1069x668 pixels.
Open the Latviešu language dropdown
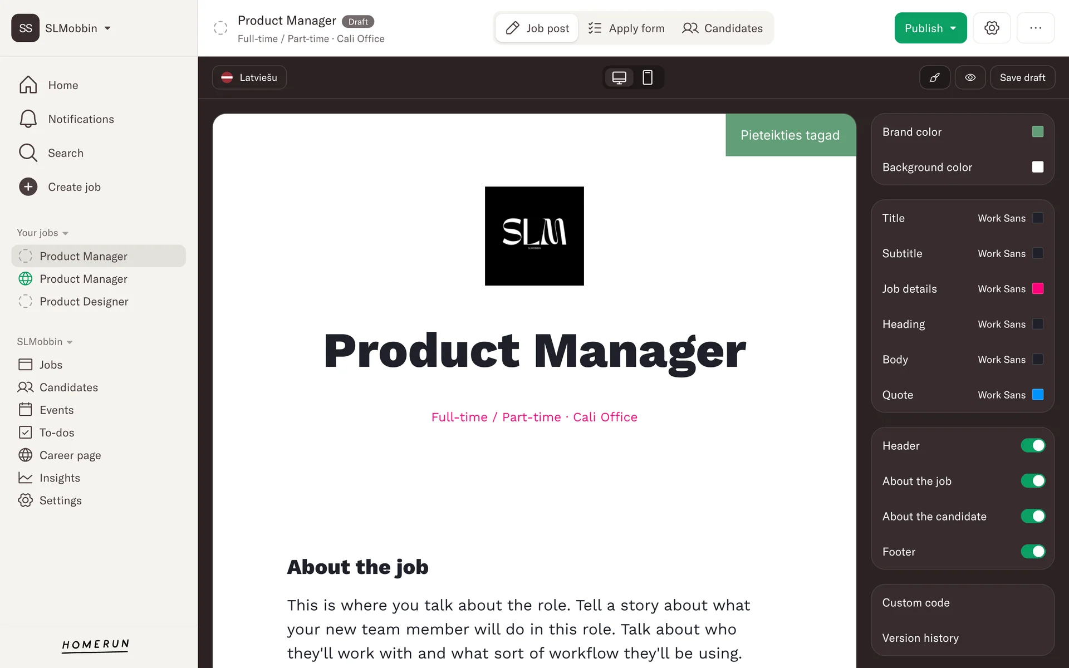(249, 77)
